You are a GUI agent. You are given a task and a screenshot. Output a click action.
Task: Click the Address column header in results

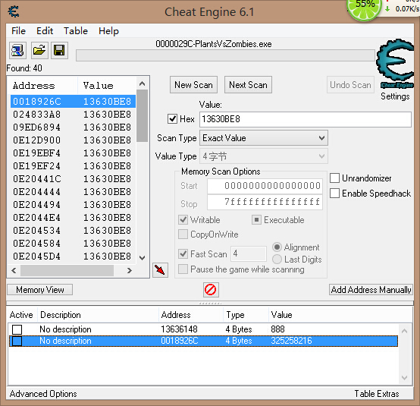pos(43,86)
